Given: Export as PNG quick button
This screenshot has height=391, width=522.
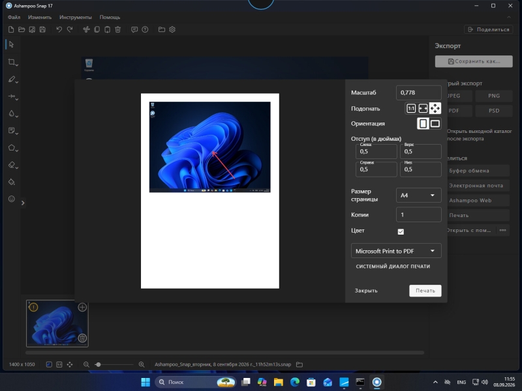Looking at the screenshot, I should click(x=494, y=96).
